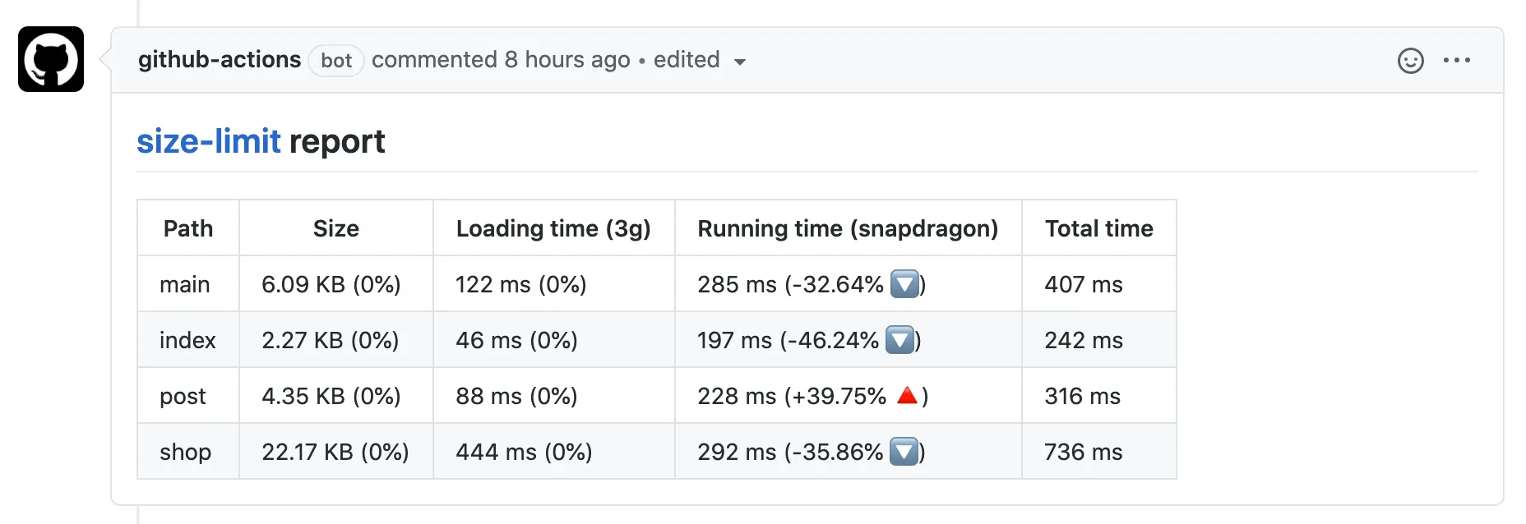1526x524 pixels.
Task: Select the 22.17 KB size cell
Action: click(x=335, y=452)
